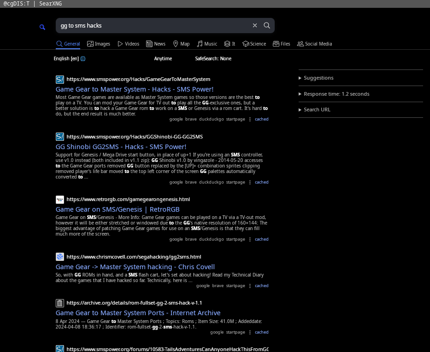
Task: Switch to the It tab
Action: click(x=230, y=44)
